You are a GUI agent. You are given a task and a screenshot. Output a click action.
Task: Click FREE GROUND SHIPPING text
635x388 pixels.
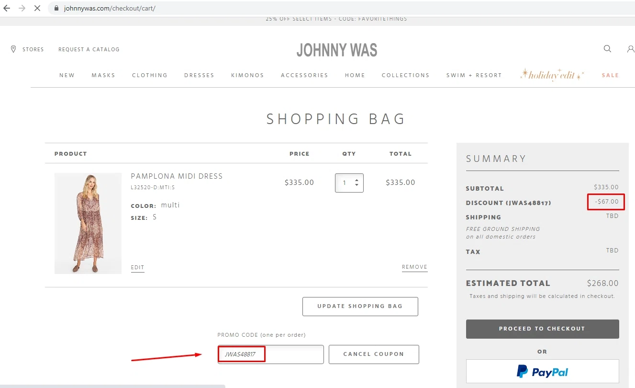tap(503, 229)
